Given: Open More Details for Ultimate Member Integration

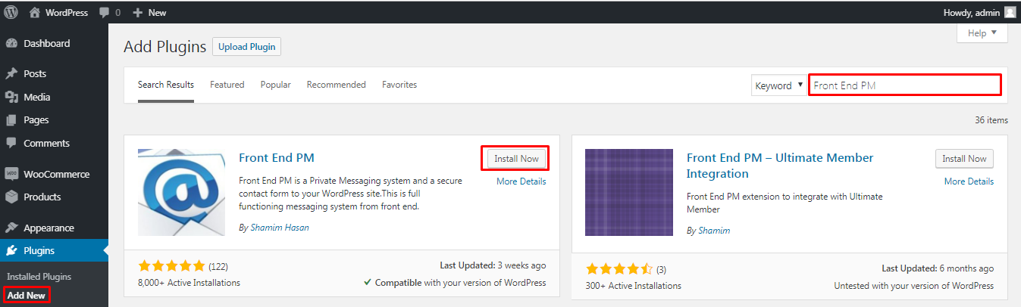Looking at the screenshot, I should point(969,181).
